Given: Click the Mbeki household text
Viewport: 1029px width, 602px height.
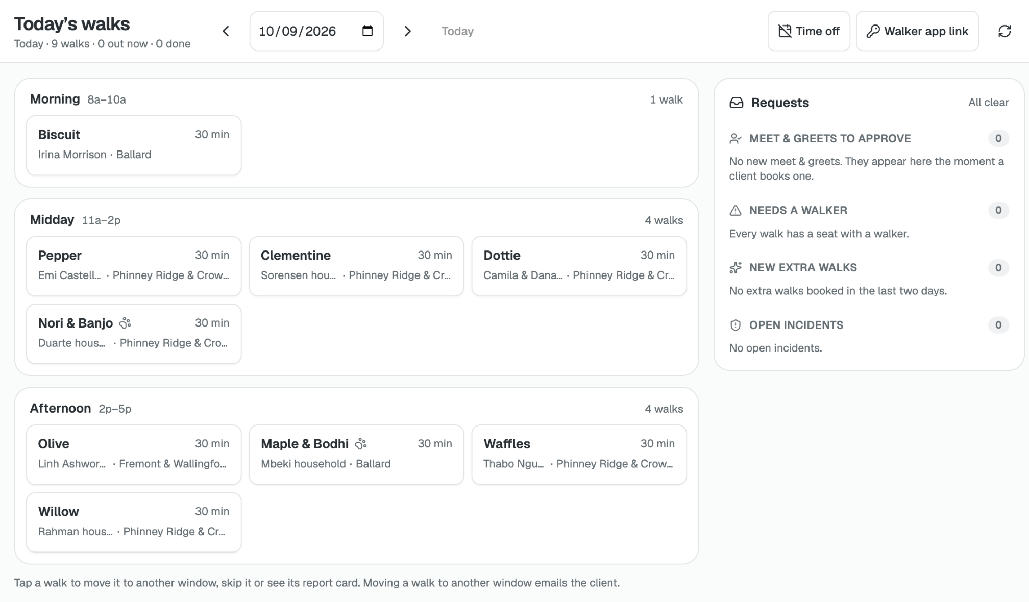Looking at the screenshot, I should click(303, 464).
